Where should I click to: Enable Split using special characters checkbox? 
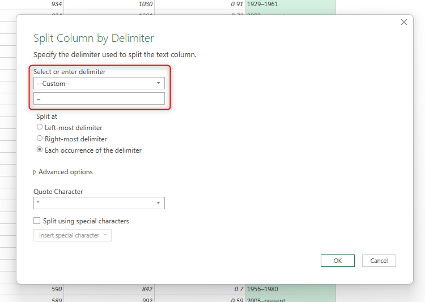tap(37, 221)
